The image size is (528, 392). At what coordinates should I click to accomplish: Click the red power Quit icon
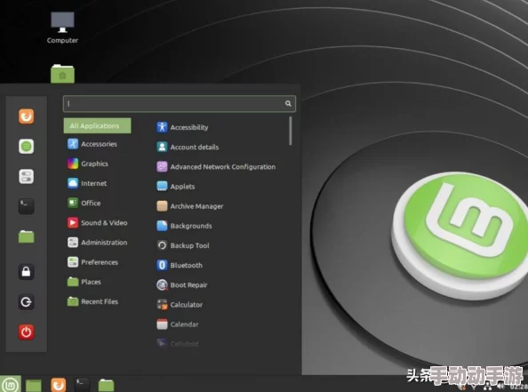pos(27,332)
